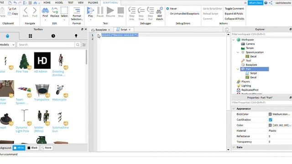Collapse the Workspace tree node
Image resolution: width=292 pixels, height=164 pixels.
click(x=234, y=40)
